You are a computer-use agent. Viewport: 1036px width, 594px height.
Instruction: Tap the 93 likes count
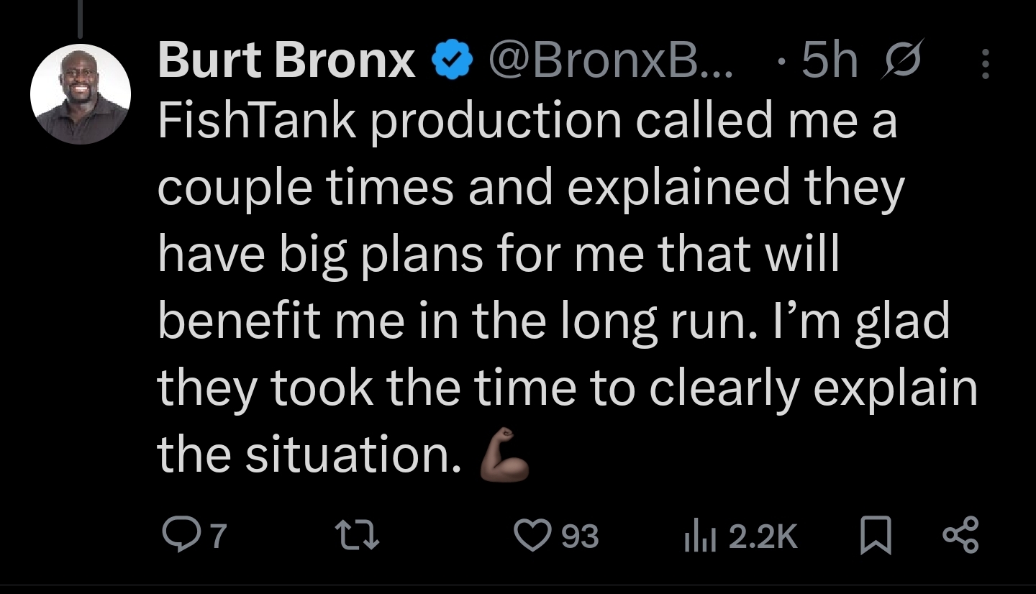pyautogui.click(x=580, y=536)
